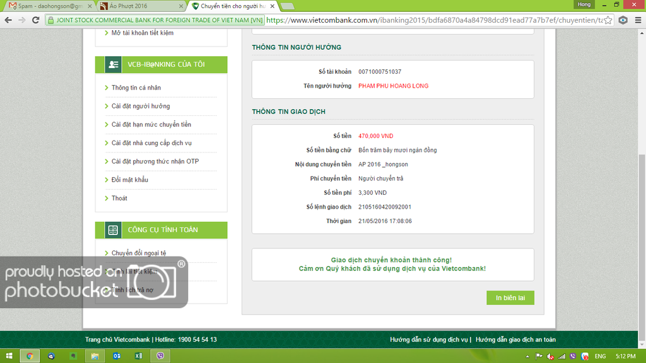Viewport: 646px width, 363px height.
Task: Select Đổi mật khẩu
Action: pos(129,180)
